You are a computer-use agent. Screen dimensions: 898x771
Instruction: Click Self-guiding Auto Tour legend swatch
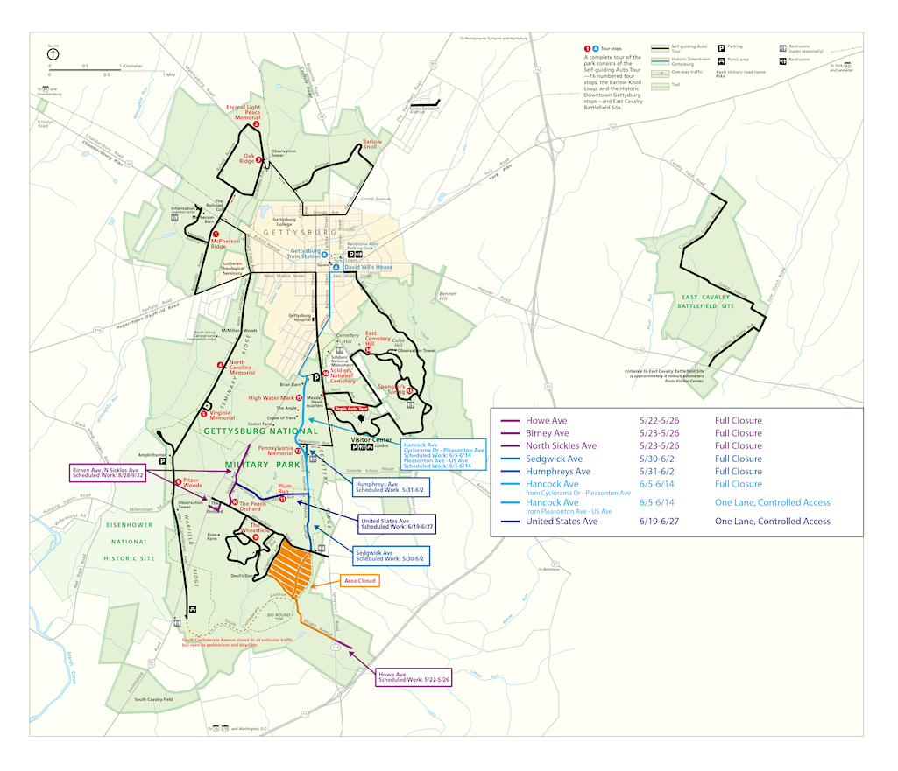660,48
